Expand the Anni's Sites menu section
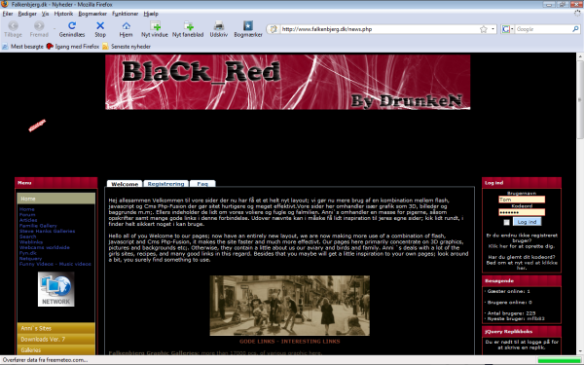Screen dimensions: 584x365 55,328
